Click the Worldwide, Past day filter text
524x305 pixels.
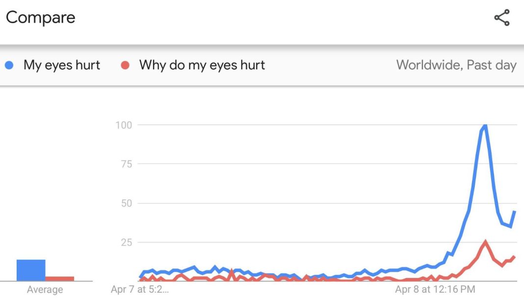456,65
